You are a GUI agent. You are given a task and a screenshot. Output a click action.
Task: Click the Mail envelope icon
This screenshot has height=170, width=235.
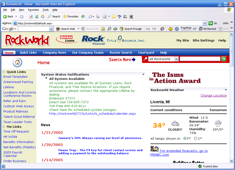[x=90, y=16]
